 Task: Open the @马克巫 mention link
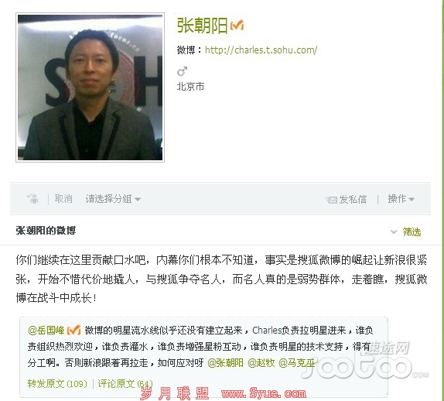click(297, 363)
